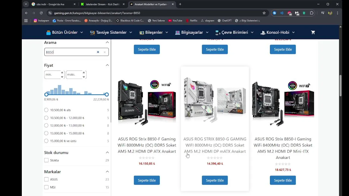The image size is (349, 196).
Task: Check the Stokta checkbox
Action: (46, 160)
